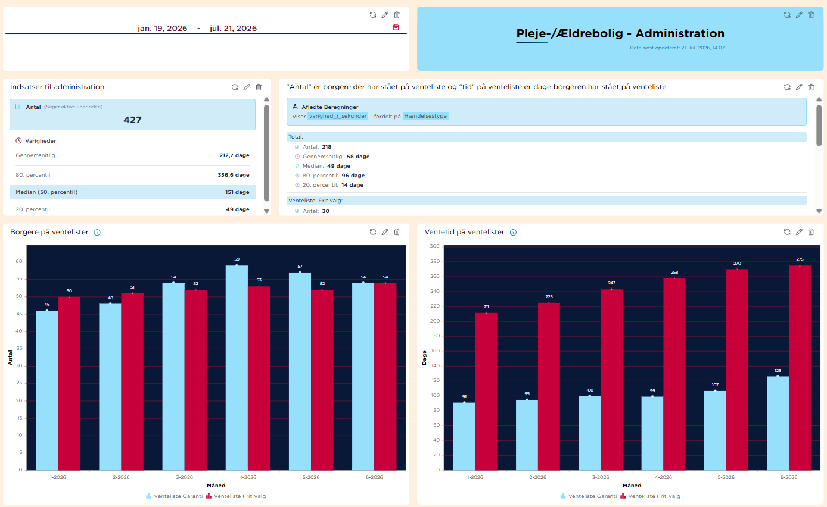Edit the title header widget
This screenshot has height=507, width=827.
point(799,15)
